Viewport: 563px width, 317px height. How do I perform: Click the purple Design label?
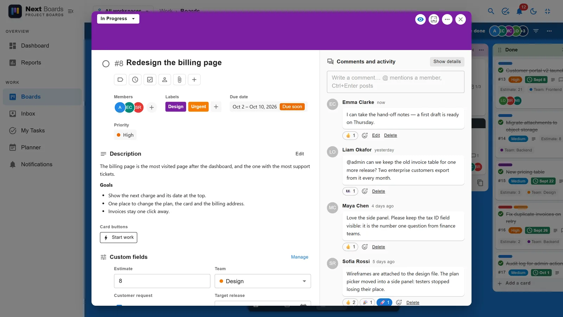click(176, 107)
